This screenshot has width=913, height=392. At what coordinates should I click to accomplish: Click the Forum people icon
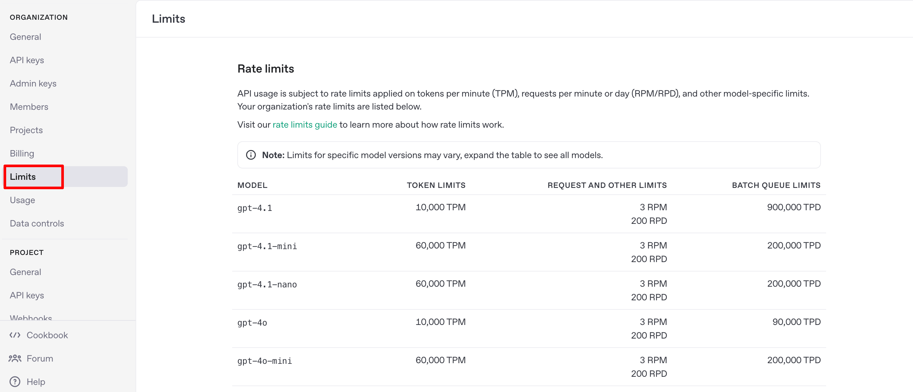15,358
